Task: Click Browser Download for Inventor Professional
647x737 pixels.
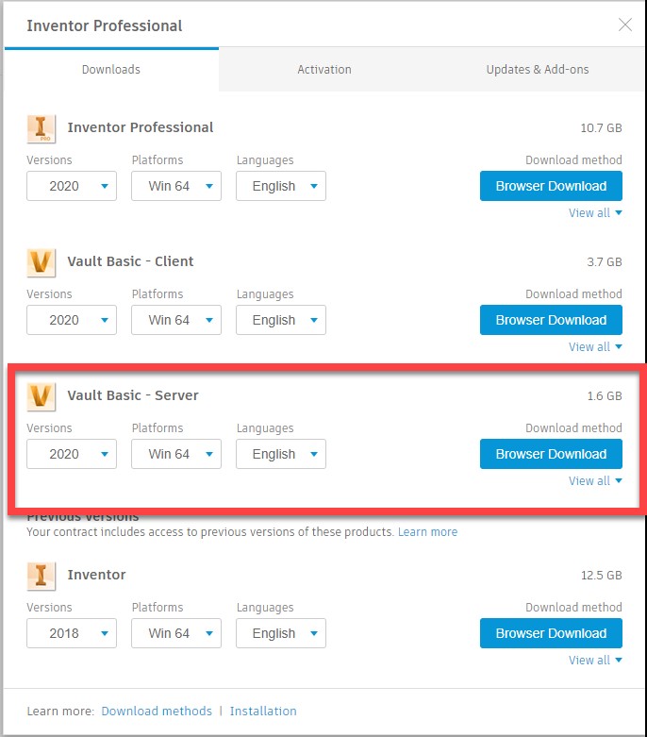Action: (x=551, y=186)
